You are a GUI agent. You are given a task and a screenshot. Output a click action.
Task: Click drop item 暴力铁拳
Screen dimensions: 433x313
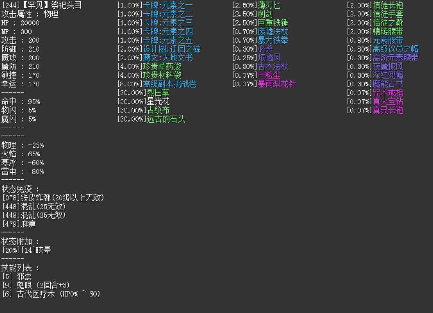(273, 40)
